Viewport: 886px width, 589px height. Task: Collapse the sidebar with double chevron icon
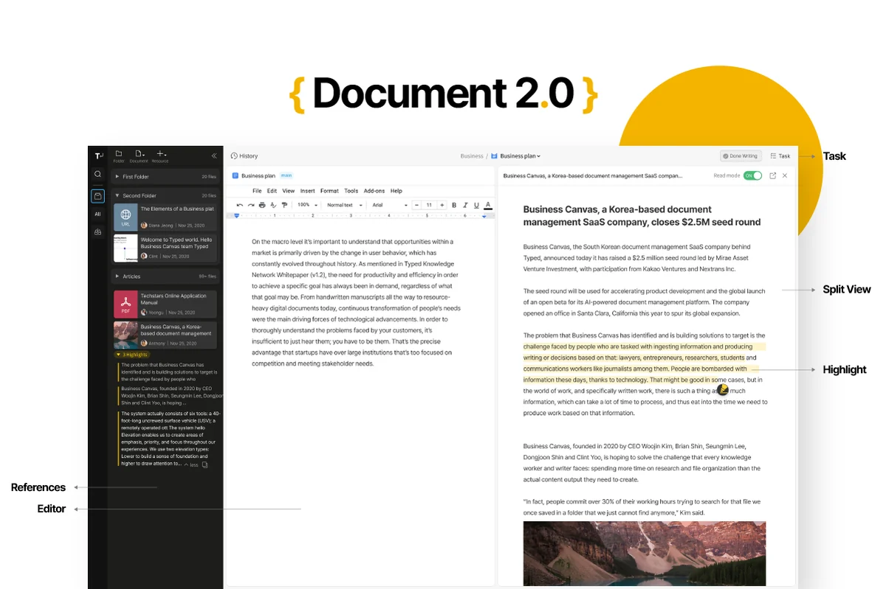point(214,156)
